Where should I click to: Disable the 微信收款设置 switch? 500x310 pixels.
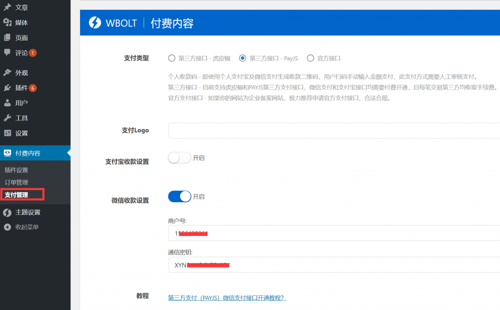click(180, 196)
